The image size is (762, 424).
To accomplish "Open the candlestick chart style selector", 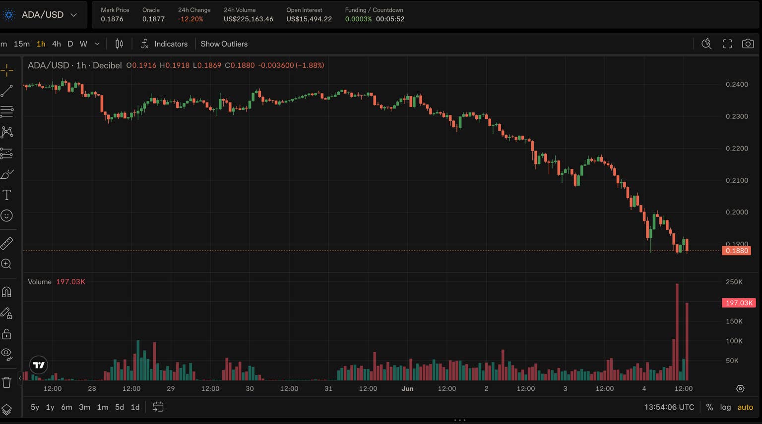I will click(x=119, y=44).
